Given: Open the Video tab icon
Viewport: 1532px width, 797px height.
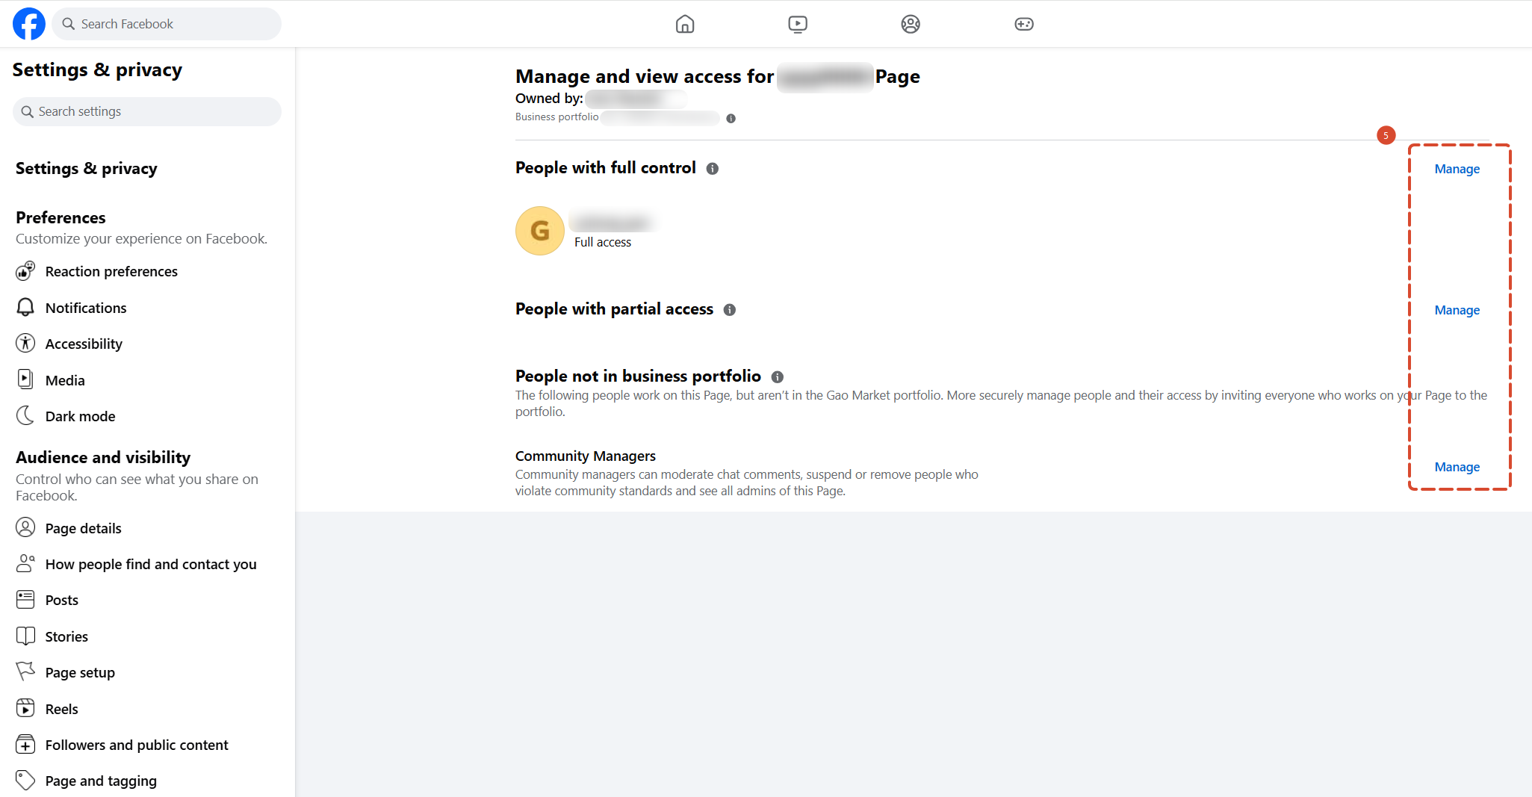Looking at the screenshot, I should click(798, 24).
